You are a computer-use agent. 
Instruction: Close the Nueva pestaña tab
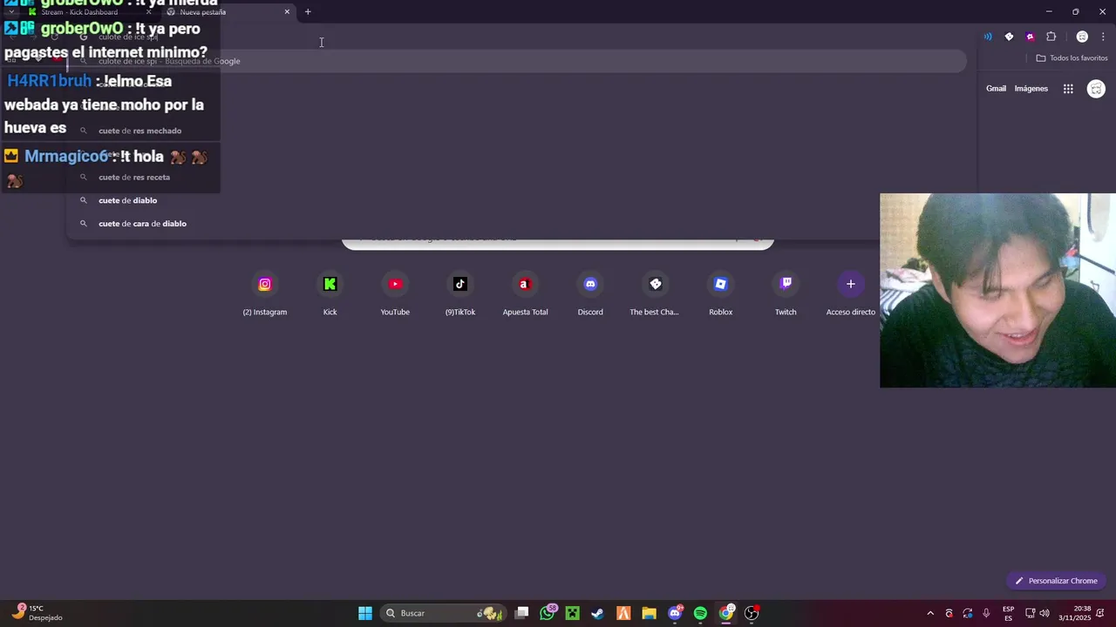point(287,12)
